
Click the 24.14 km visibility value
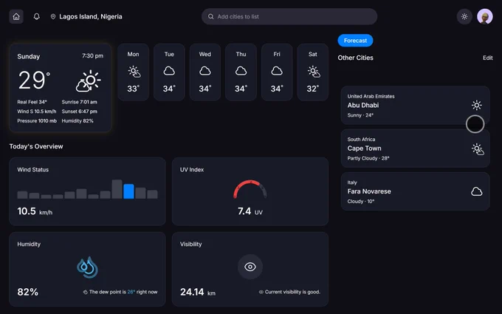point(198,292)
